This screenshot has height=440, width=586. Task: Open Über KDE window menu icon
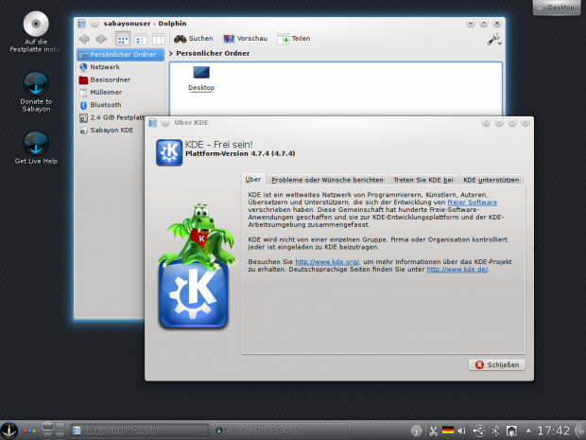pos(152,123)
